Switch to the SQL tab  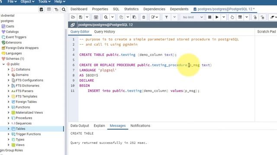coord(116,9)
